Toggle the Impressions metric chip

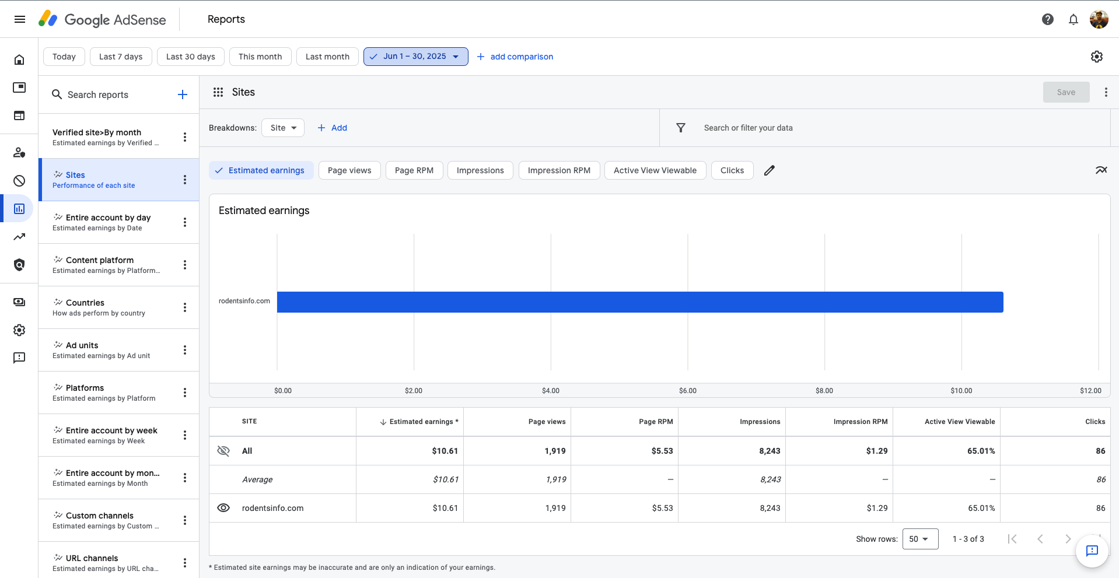480,170
